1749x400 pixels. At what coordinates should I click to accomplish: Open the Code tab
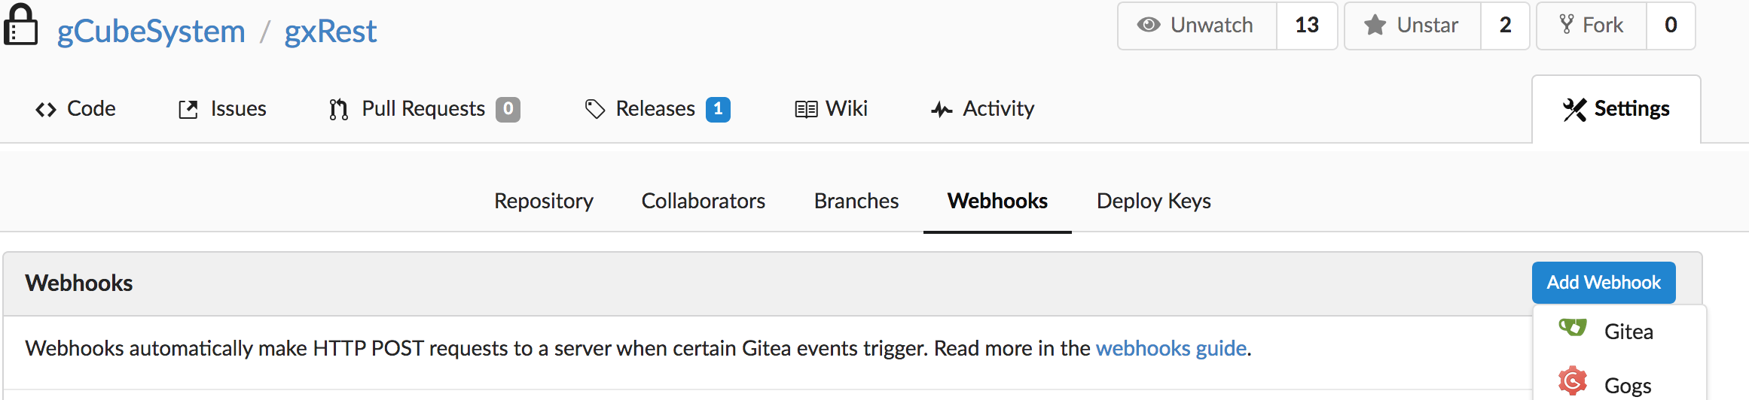tap(75, 109)
